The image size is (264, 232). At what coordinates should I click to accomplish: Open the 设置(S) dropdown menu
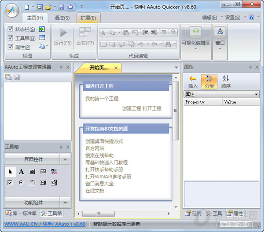235,17
